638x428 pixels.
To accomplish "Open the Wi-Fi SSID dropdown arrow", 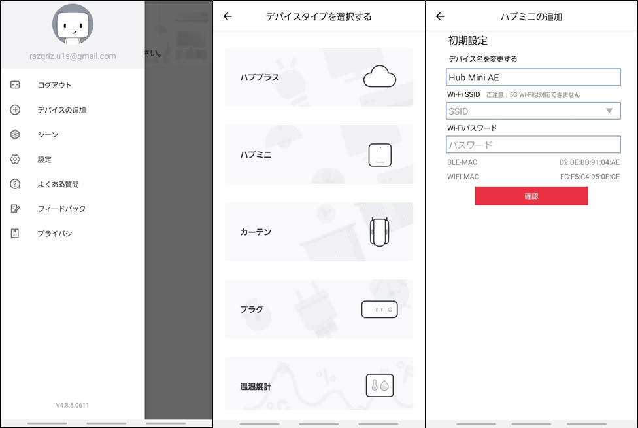I will click(609, 111).
